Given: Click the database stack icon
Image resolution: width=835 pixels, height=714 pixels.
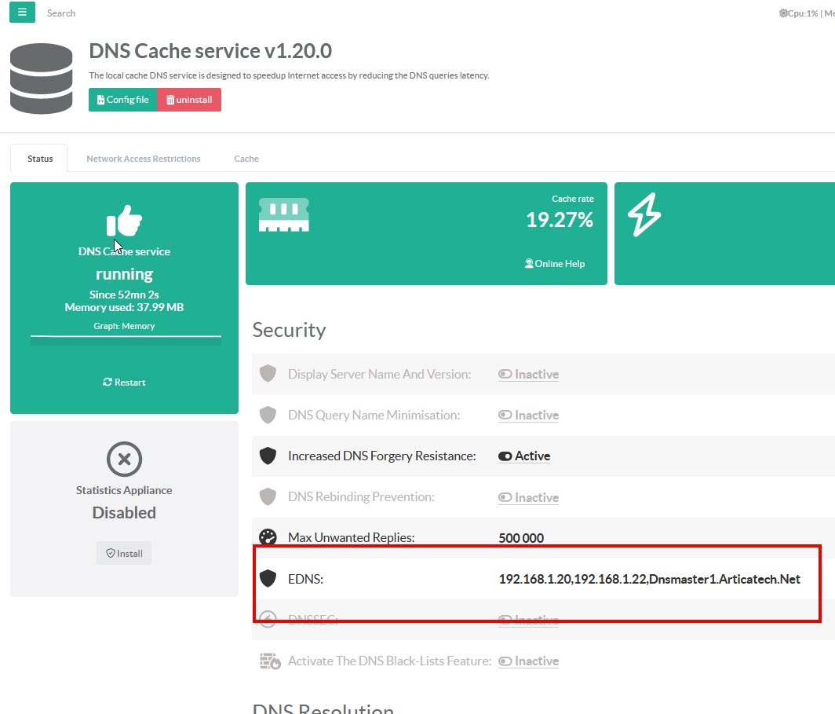Looking at the screenshot, I should tap(41, 79).
